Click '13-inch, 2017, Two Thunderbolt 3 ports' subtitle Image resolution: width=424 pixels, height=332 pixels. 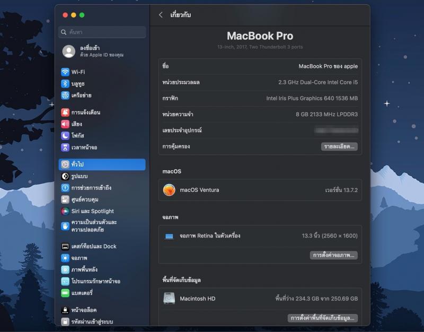pos(260,47)
